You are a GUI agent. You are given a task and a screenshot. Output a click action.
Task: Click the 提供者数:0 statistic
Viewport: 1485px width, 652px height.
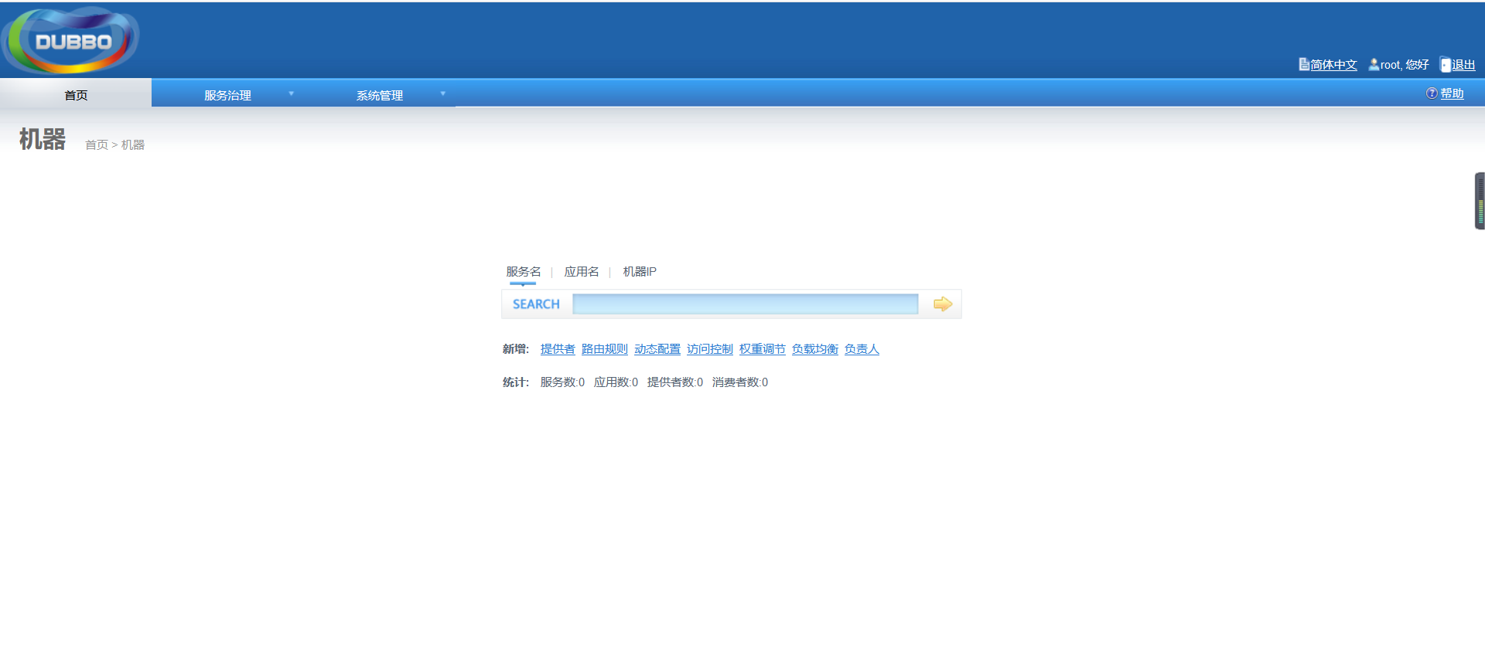pos(675,382)
